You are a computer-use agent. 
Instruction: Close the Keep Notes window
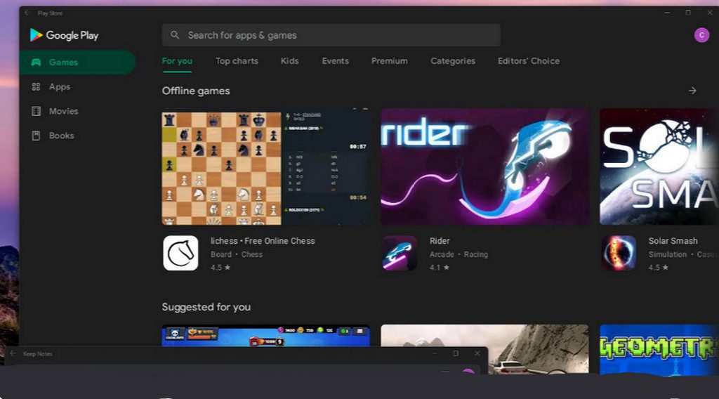477,353
